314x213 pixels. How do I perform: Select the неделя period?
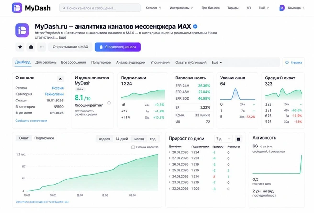(x=104, y=139)
